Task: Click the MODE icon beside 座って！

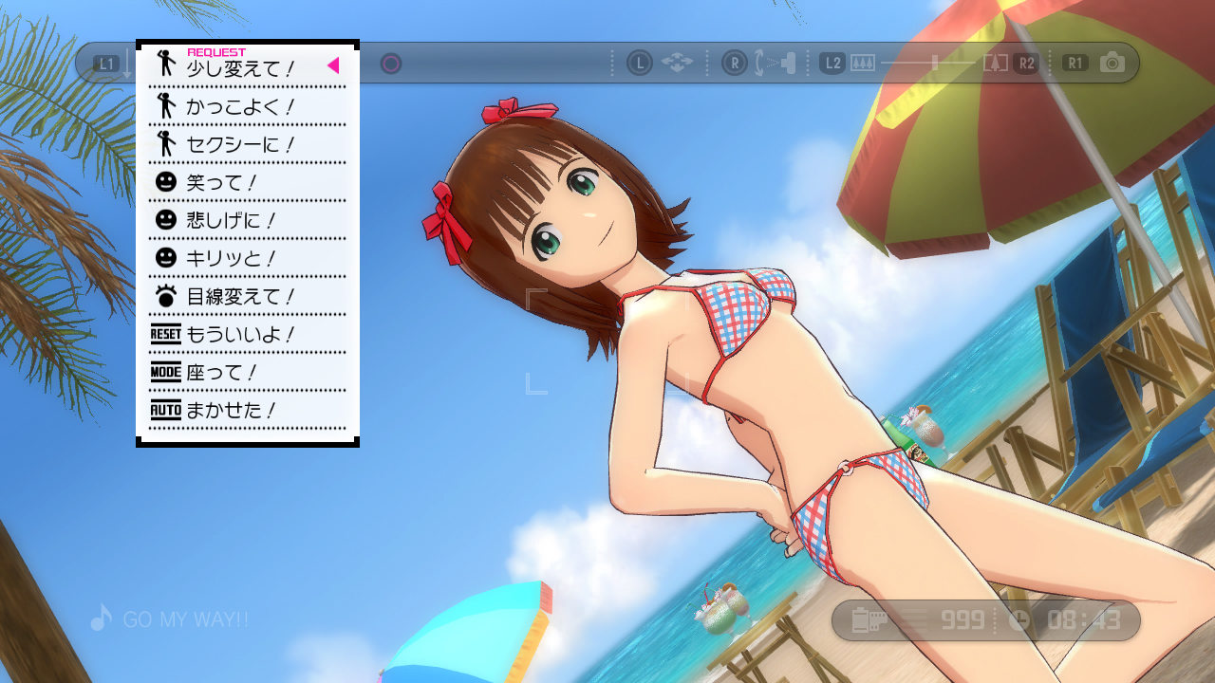Action: coord(165,372)
